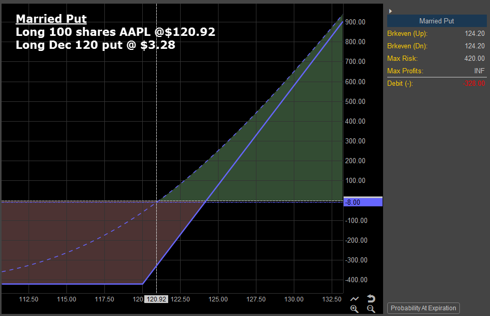Click the Married Put chart title
The height and width of the screenshot is (316, 490).
coord(51,19)
